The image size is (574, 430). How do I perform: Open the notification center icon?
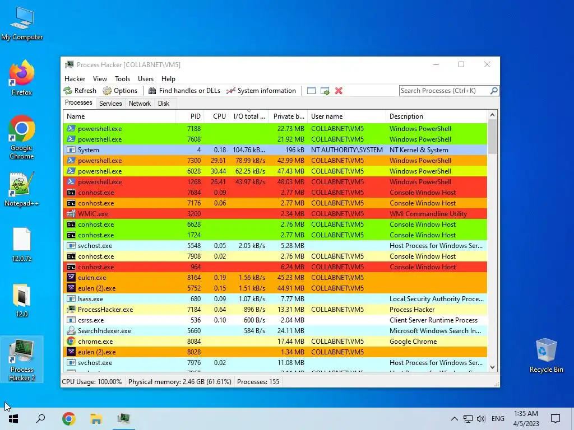pos(556,419)
